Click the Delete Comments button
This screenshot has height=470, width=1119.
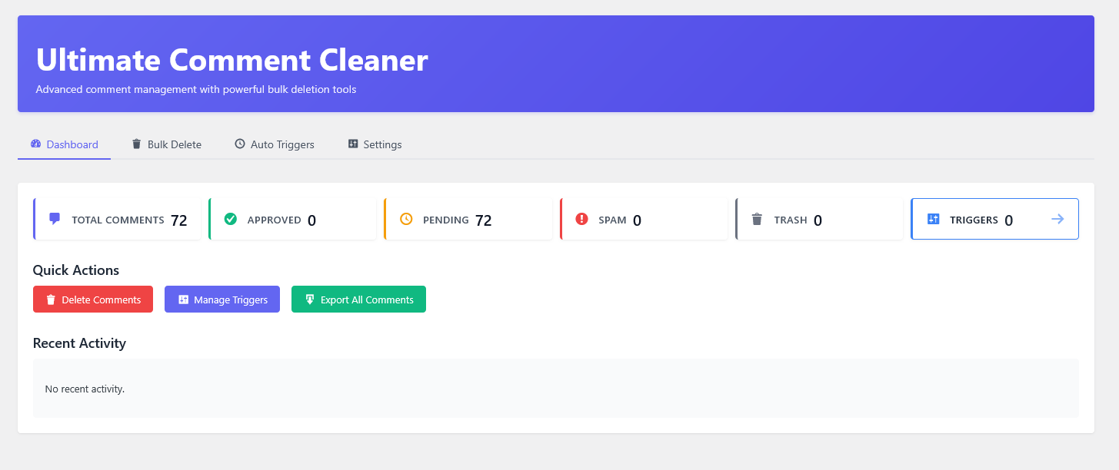pos(93,299)
